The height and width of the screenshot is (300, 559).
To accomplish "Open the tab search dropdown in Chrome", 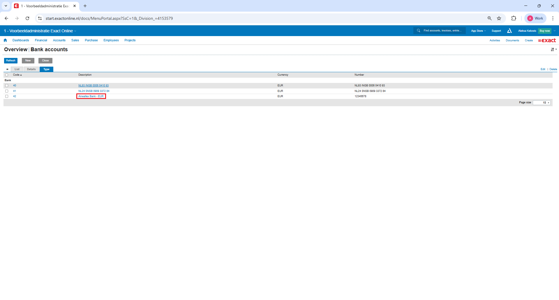I will pos(6,6).
